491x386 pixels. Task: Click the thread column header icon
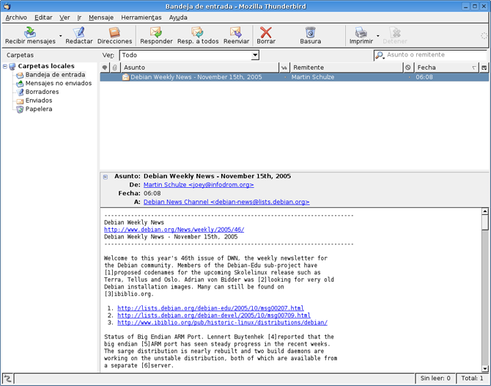click(x=105, y=68)
